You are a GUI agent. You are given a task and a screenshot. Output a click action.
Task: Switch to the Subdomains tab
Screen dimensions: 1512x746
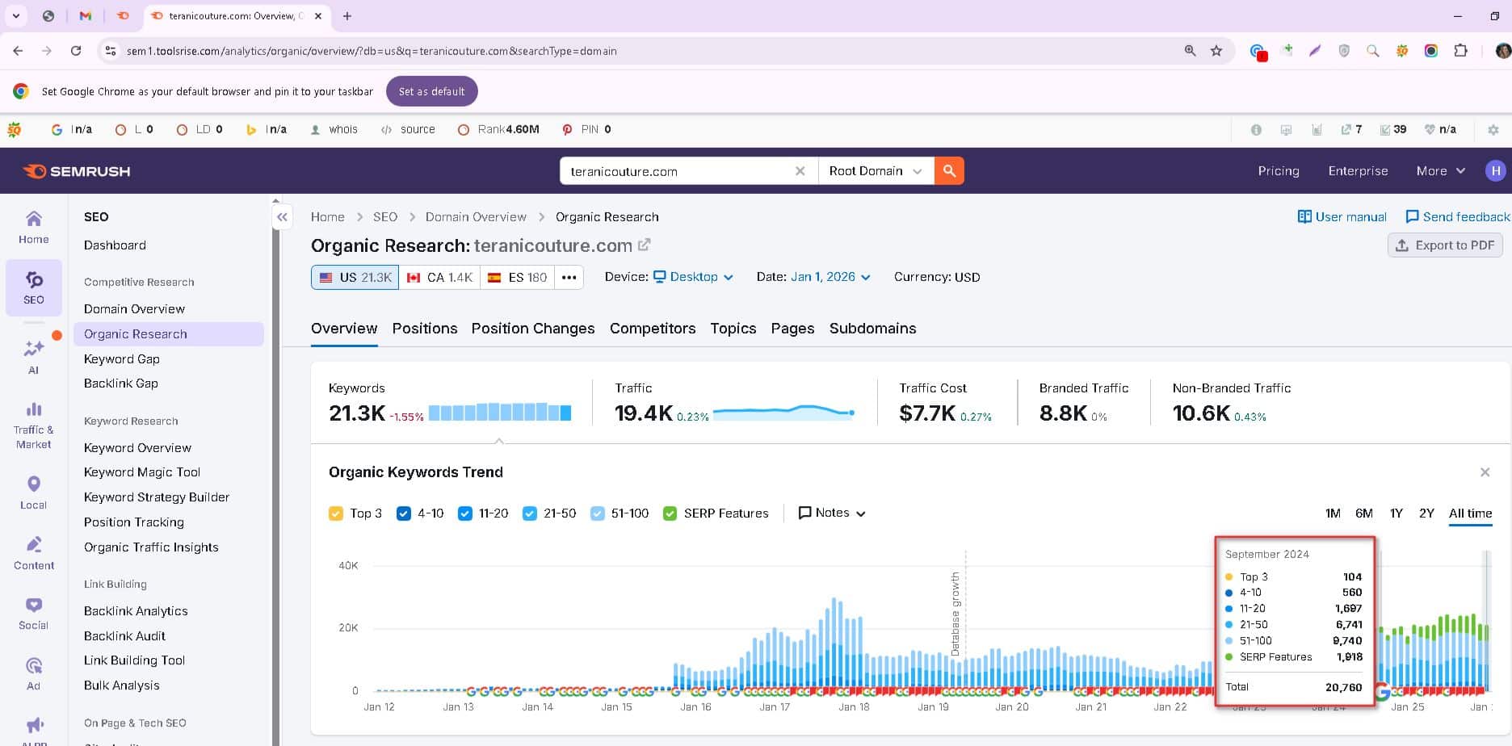(872, 329)
